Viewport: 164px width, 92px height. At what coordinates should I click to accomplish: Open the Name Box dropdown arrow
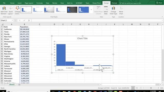click(12, 20)
